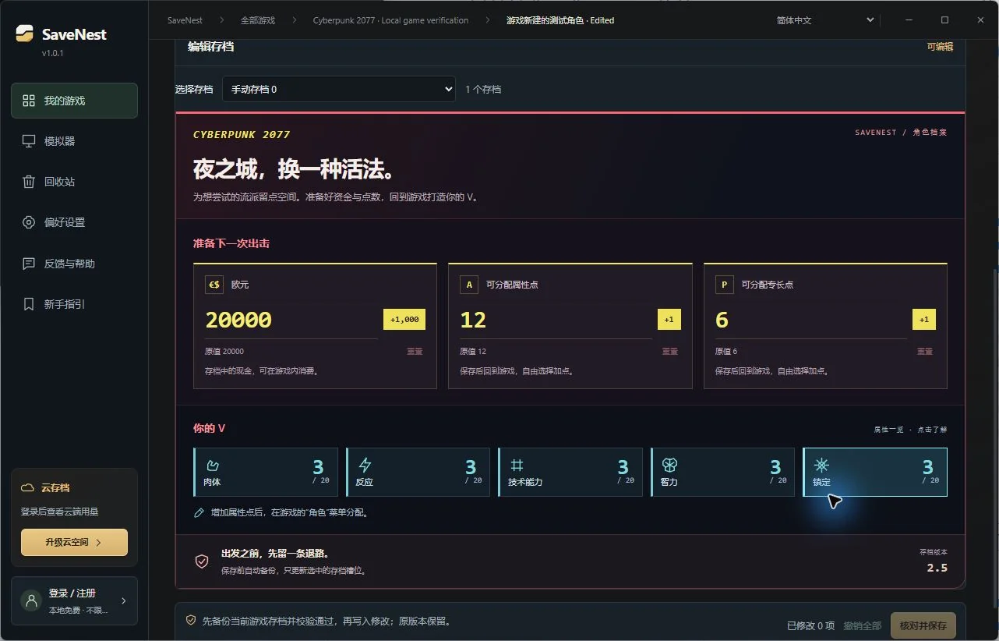Click the flexed-arm icon on 肉体 card

[x=213, y=466]
